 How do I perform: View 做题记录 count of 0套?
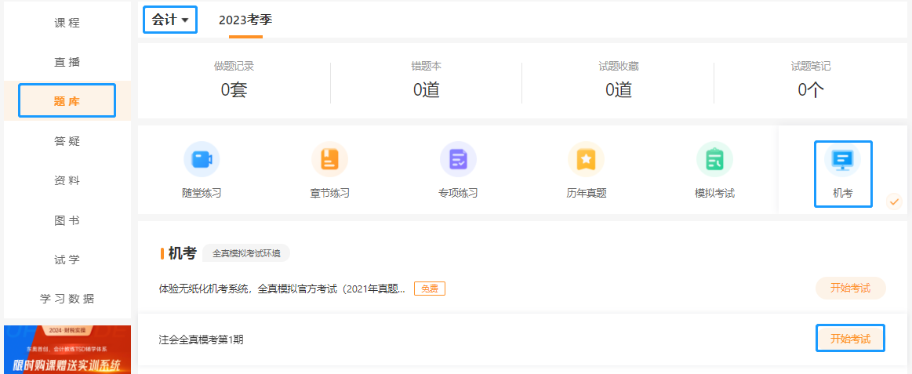click(x=234, y=89)
